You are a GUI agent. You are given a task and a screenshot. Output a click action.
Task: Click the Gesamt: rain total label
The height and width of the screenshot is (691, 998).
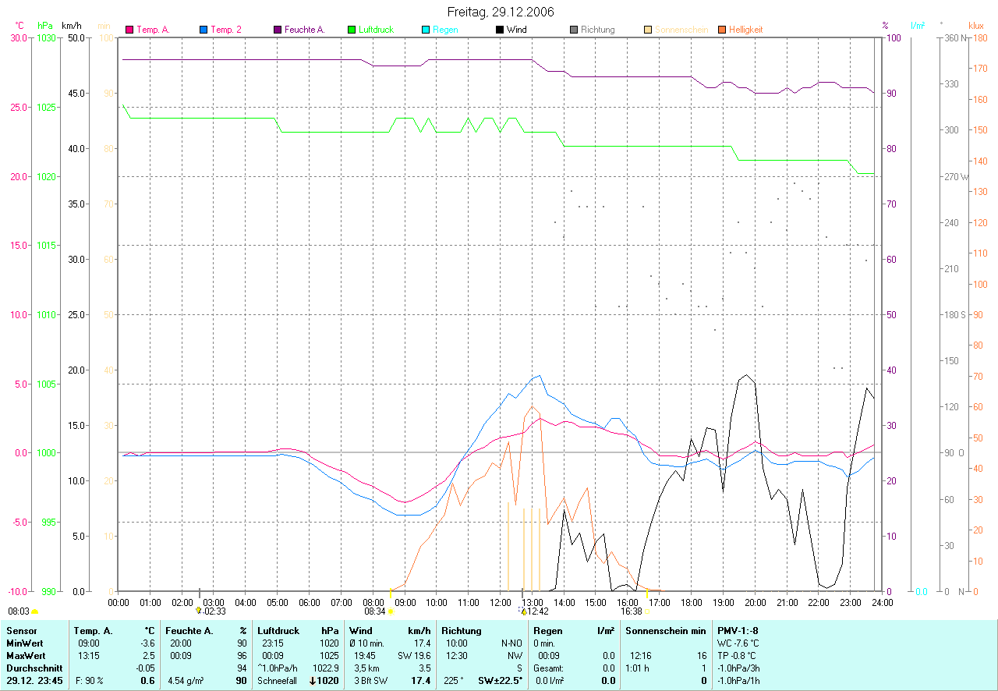[x=549, y=668]
